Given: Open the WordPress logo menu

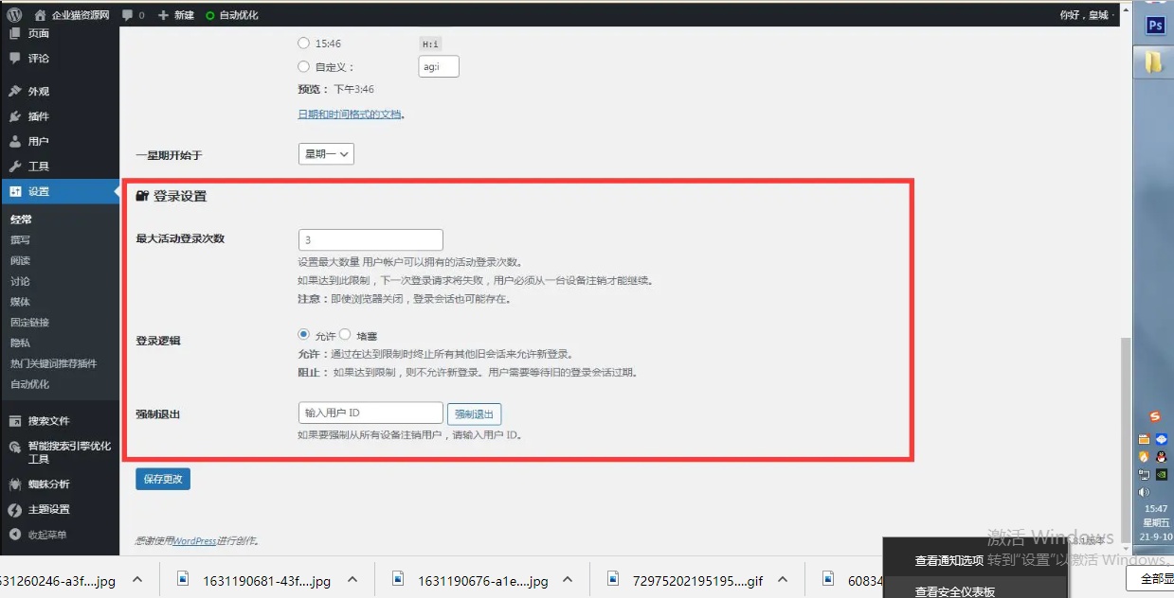Looking at the screenshot, I should click(x=13, y=14).
